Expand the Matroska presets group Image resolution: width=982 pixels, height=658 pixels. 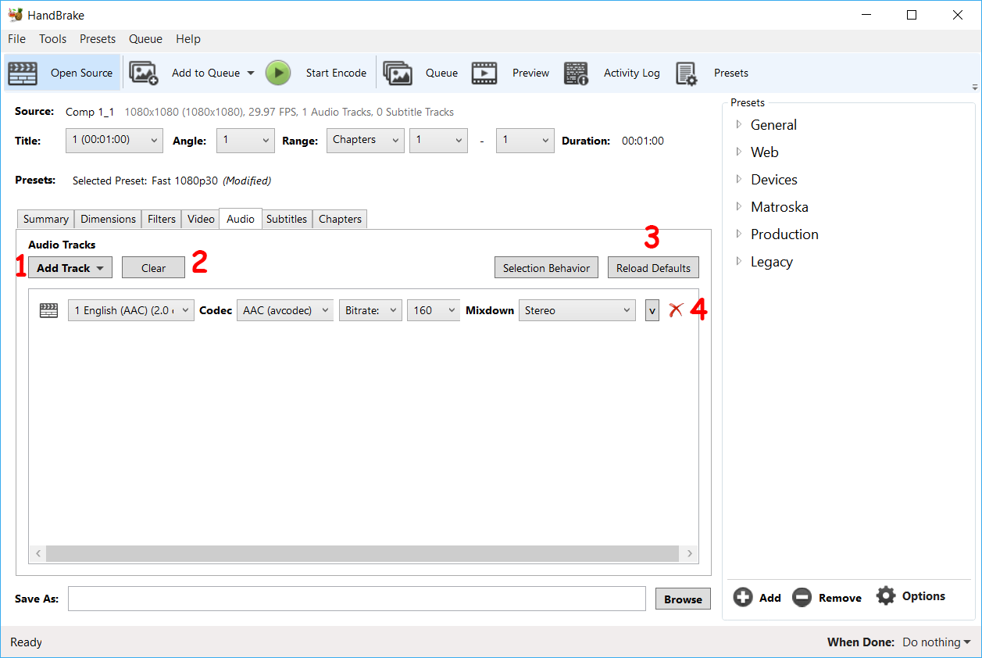click(739, 207)
